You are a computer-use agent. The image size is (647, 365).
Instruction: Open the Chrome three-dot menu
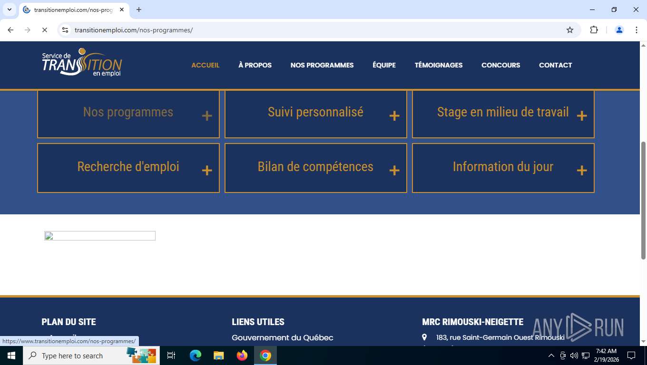[637, 30]
